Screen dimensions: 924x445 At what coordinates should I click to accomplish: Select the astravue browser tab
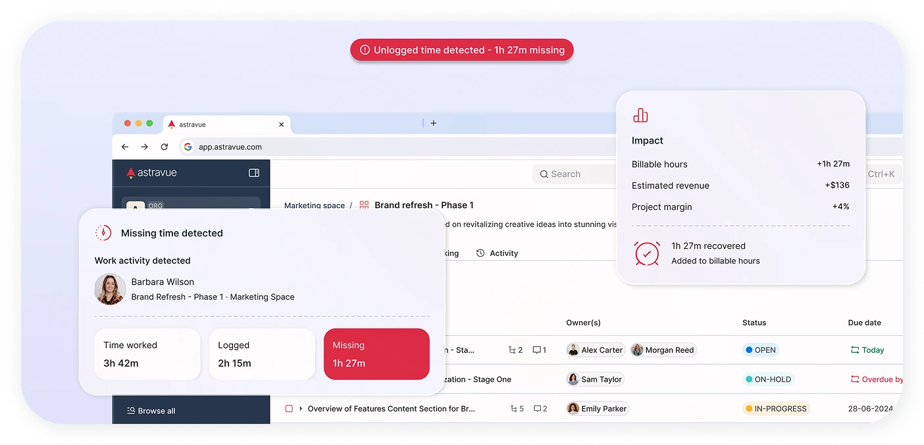(x=226, y=124)
